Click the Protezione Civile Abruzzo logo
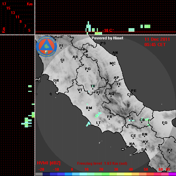Screen dimensions: 176x176 tap(46, 46)
